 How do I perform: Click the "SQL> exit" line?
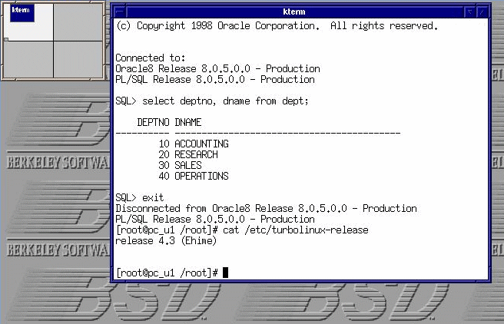pos(140,198)
